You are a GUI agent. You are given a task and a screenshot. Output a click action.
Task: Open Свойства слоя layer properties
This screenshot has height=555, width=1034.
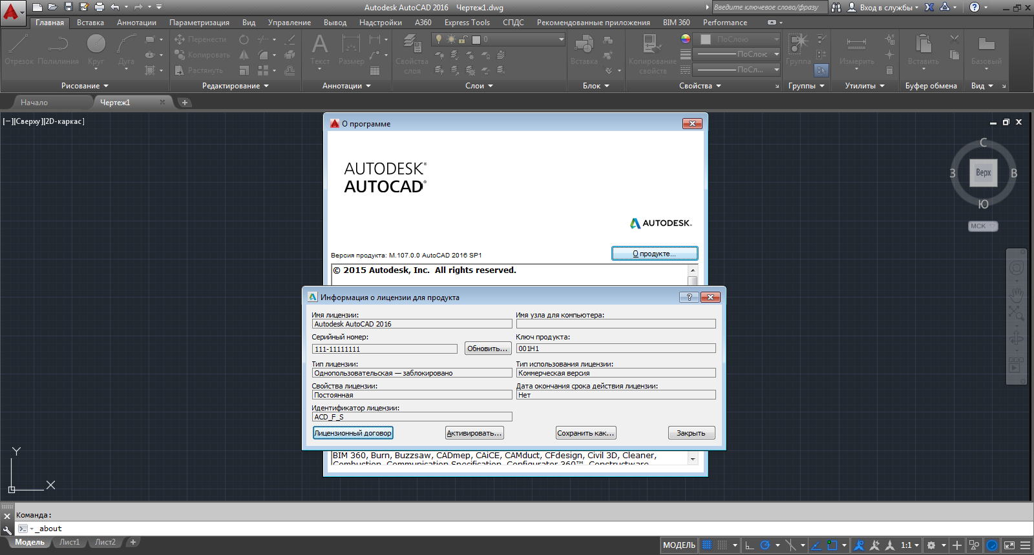(412, 54)
